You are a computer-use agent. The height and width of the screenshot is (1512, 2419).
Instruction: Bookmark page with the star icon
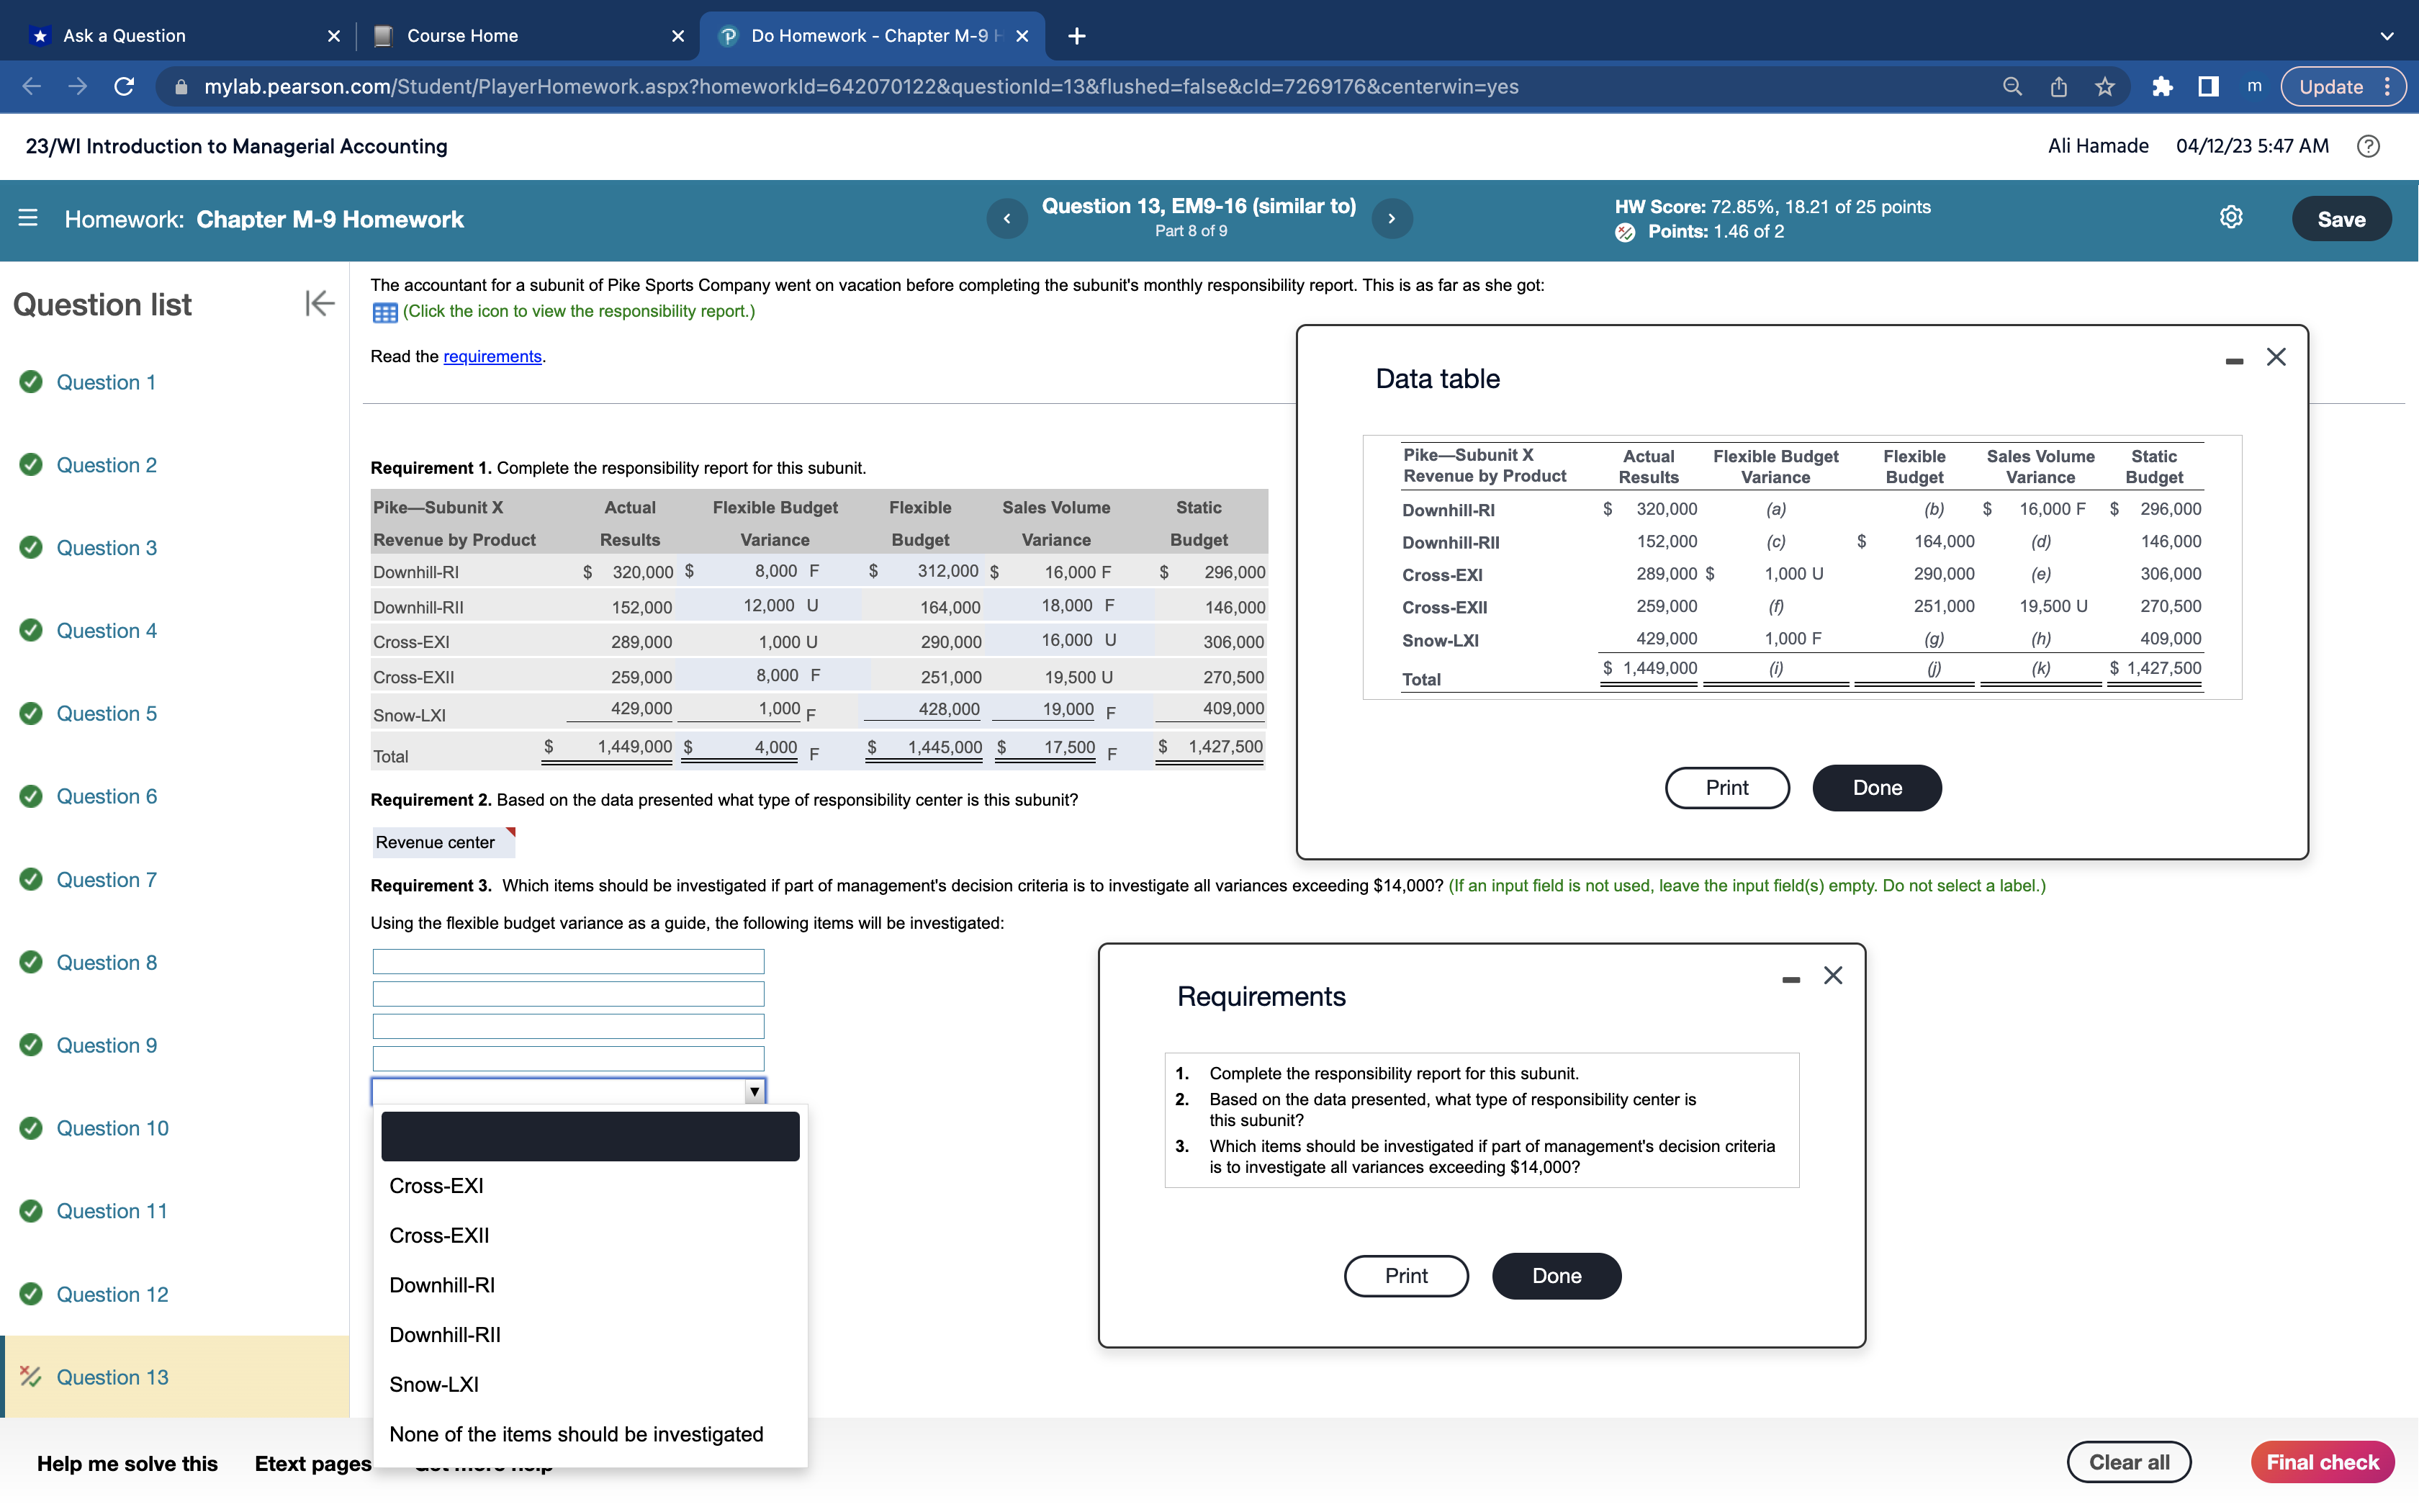pyautogui.click(x=2105, y=87)
